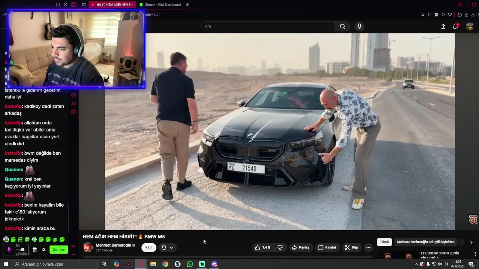Open the clock showing 13:05 26.12.2025
This screenshot has width=479, height=269.
457,264
